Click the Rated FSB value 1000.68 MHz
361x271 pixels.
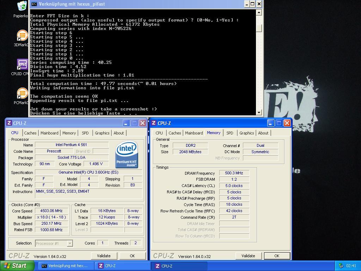(x=51, y=230)
